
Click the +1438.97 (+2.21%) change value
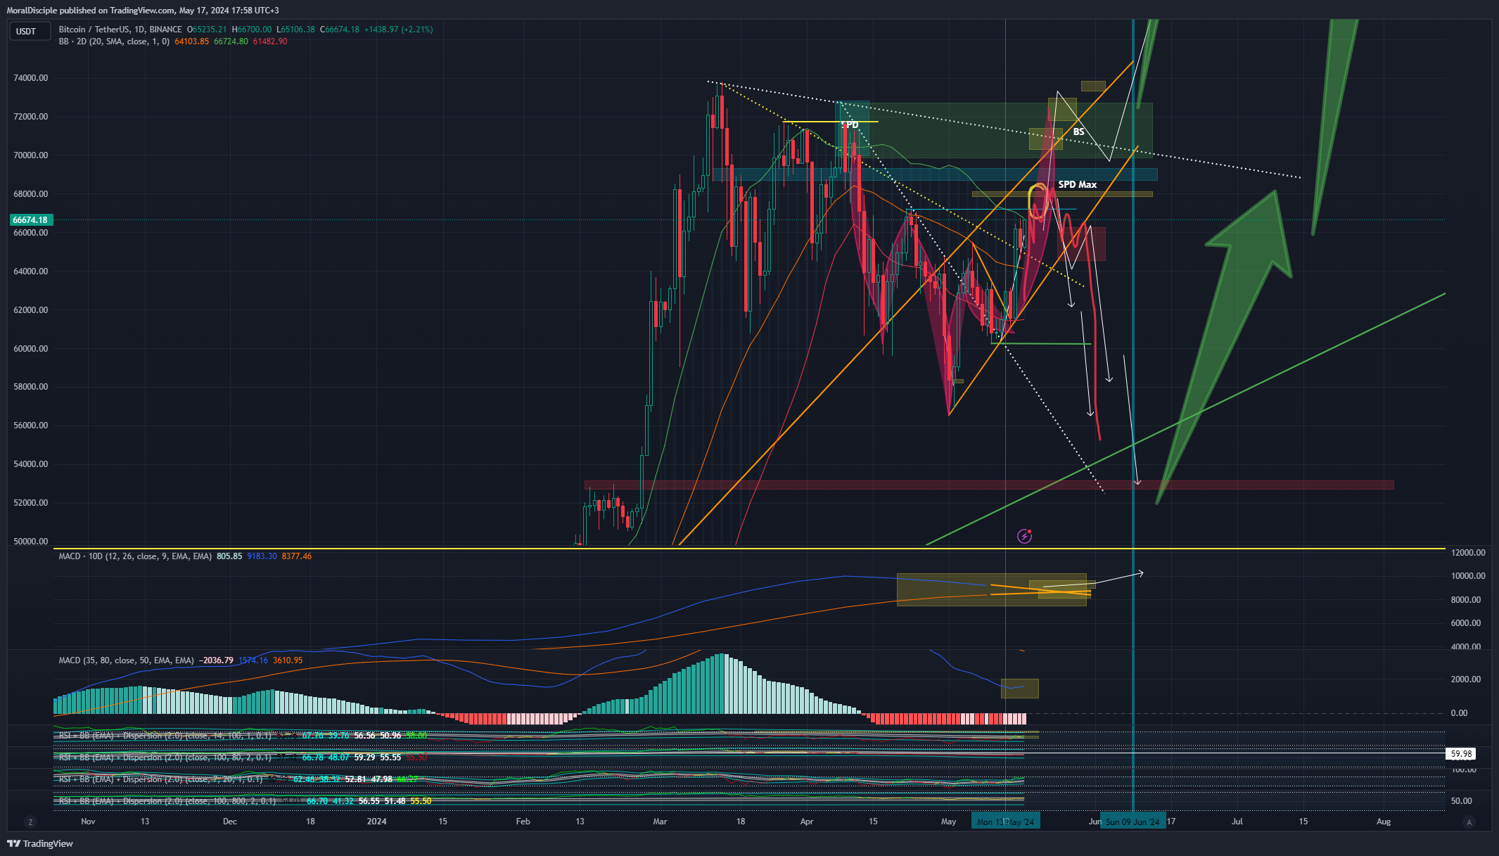pyautogui.click(x=398, y=30)
